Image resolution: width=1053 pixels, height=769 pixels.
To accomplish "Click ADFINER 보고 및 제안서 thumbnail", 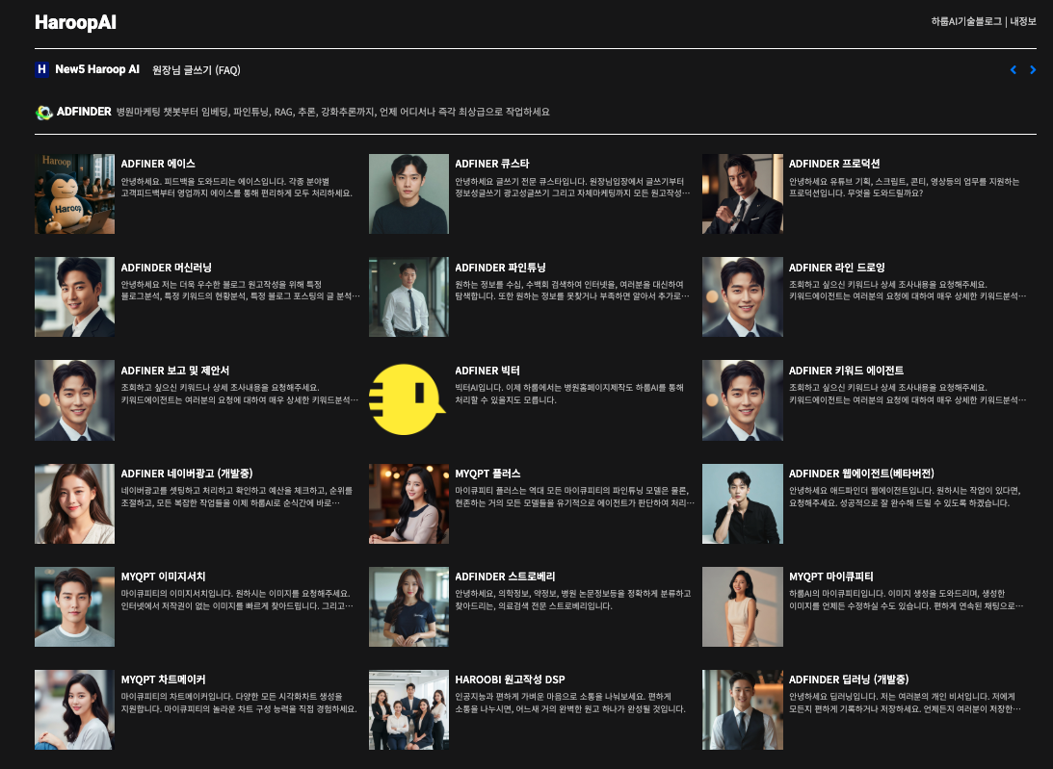I will coord(74,400).
